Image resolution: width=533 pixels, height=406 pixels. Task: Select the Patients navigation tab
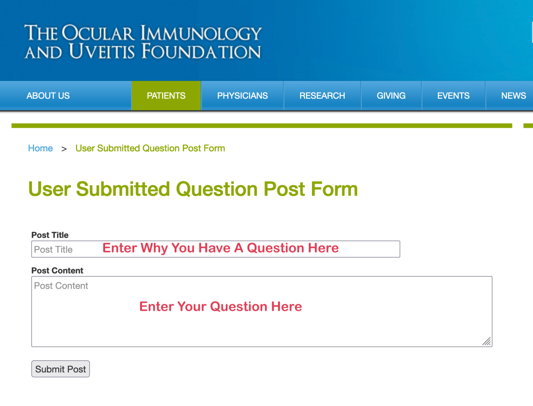(166, 96)
